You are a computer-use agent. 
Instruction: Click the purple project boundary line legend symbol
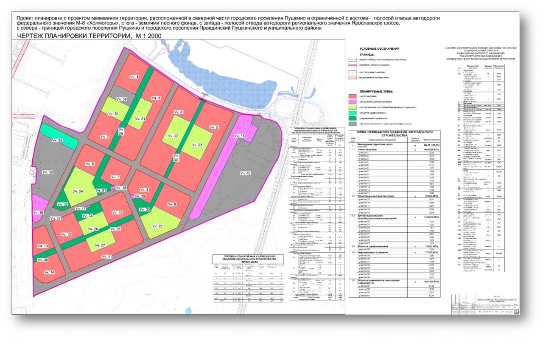pyautogui.click(x=353, y=65)
